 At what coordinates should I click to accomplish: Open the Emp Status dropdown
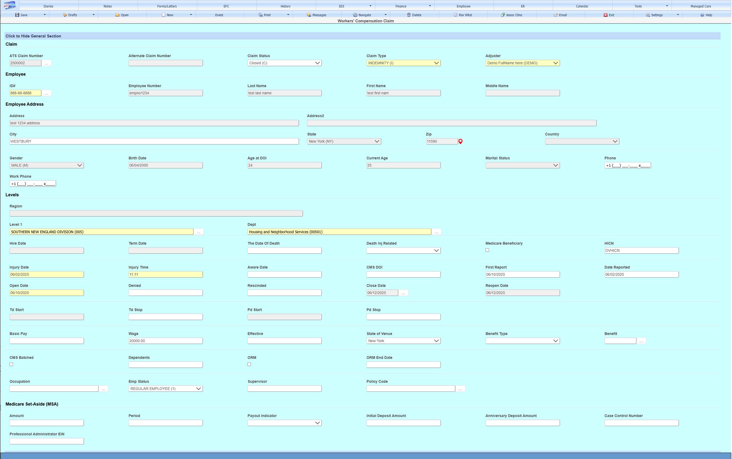pos(198,388)
